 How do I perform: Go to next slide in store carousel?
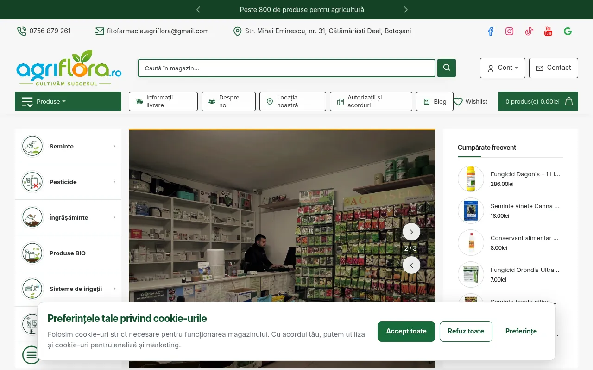411,232
